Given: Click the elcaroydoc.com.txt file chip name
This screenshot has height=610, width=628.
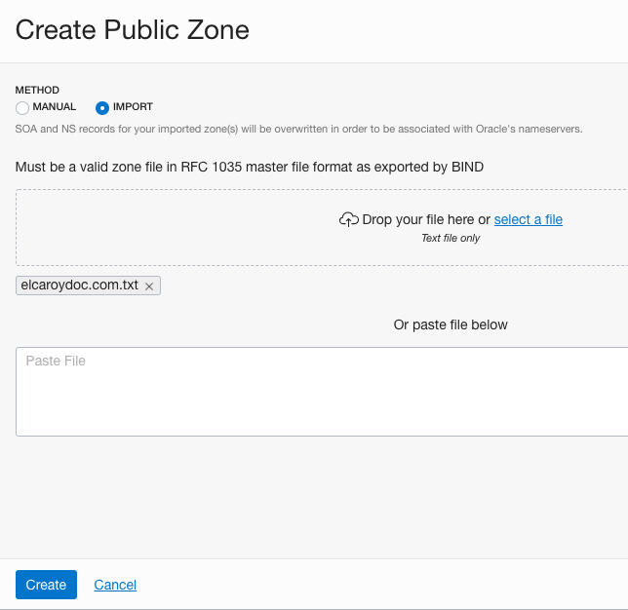Looking at the screenshot, I should [80, 286].
